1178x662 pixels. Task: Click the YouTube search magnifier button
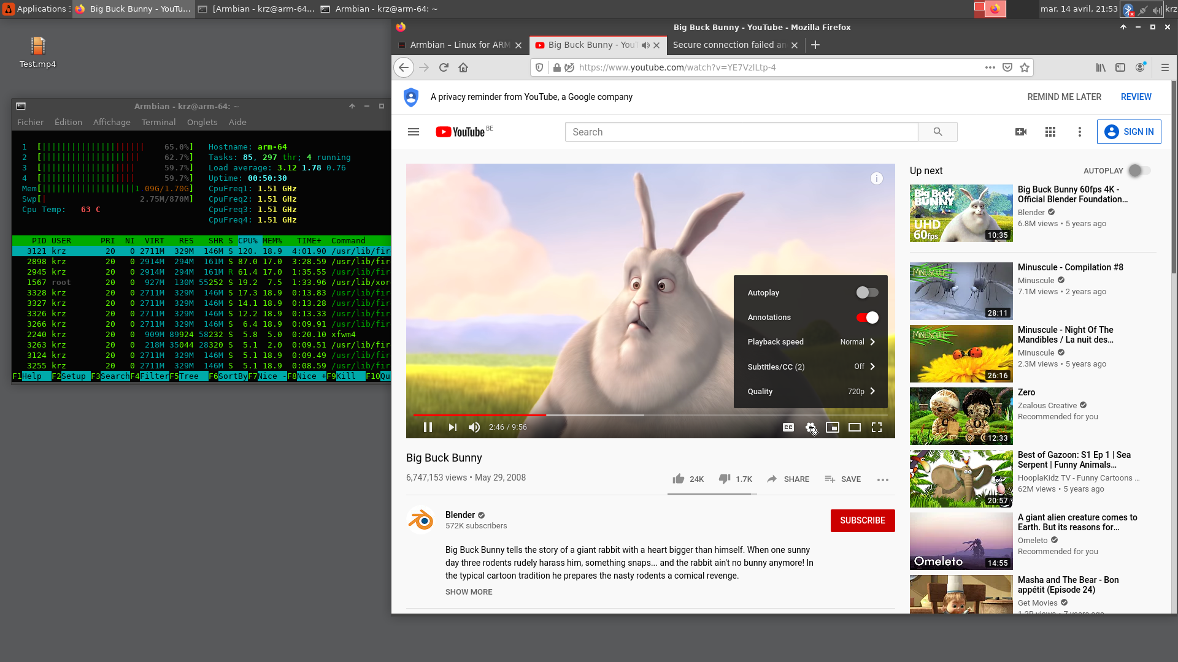(x=937, y=132)
